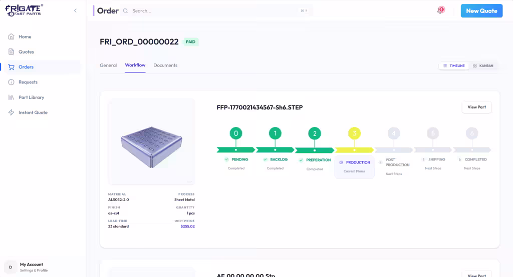Click yellow step 3 circle marker

point(354,133)
